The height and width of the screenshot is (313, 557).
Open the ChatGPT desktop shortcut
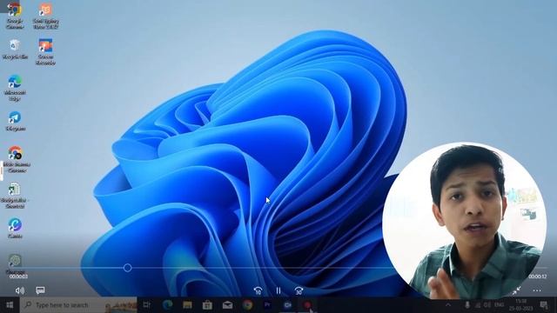tap(15, 264)
